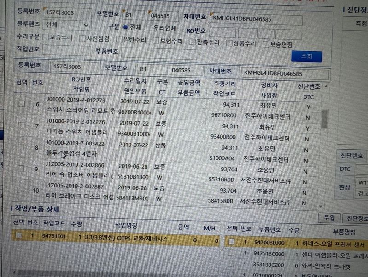368x277 pixels.
Task: Click cause part 55310B1300
Action: point(133,177)
